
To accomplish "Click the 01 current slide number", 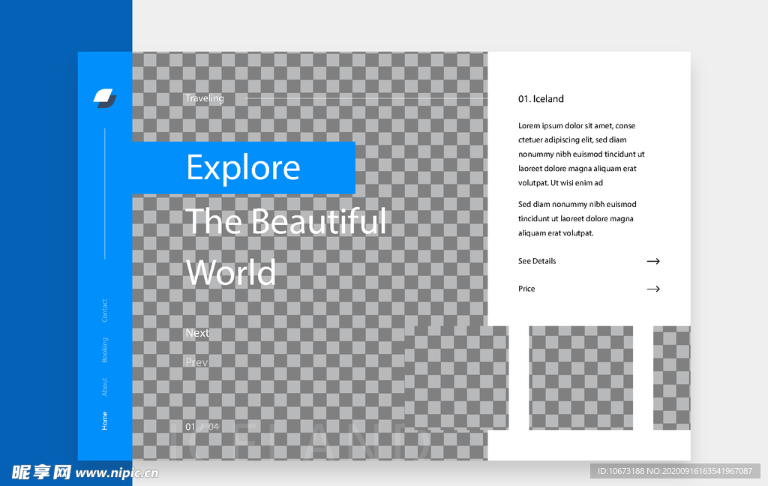I will point(190,427).
